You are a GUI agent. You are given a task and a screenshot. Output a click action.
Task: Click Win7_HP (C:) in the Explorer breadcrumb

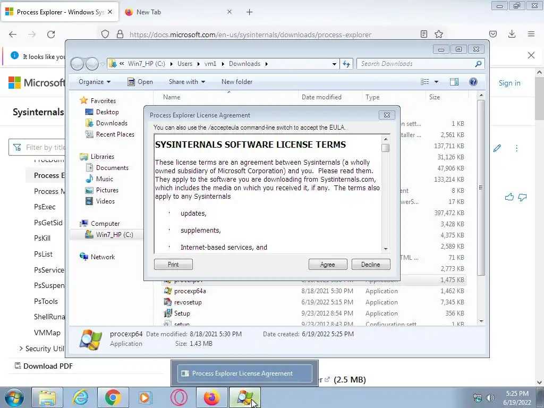point(147,64)
